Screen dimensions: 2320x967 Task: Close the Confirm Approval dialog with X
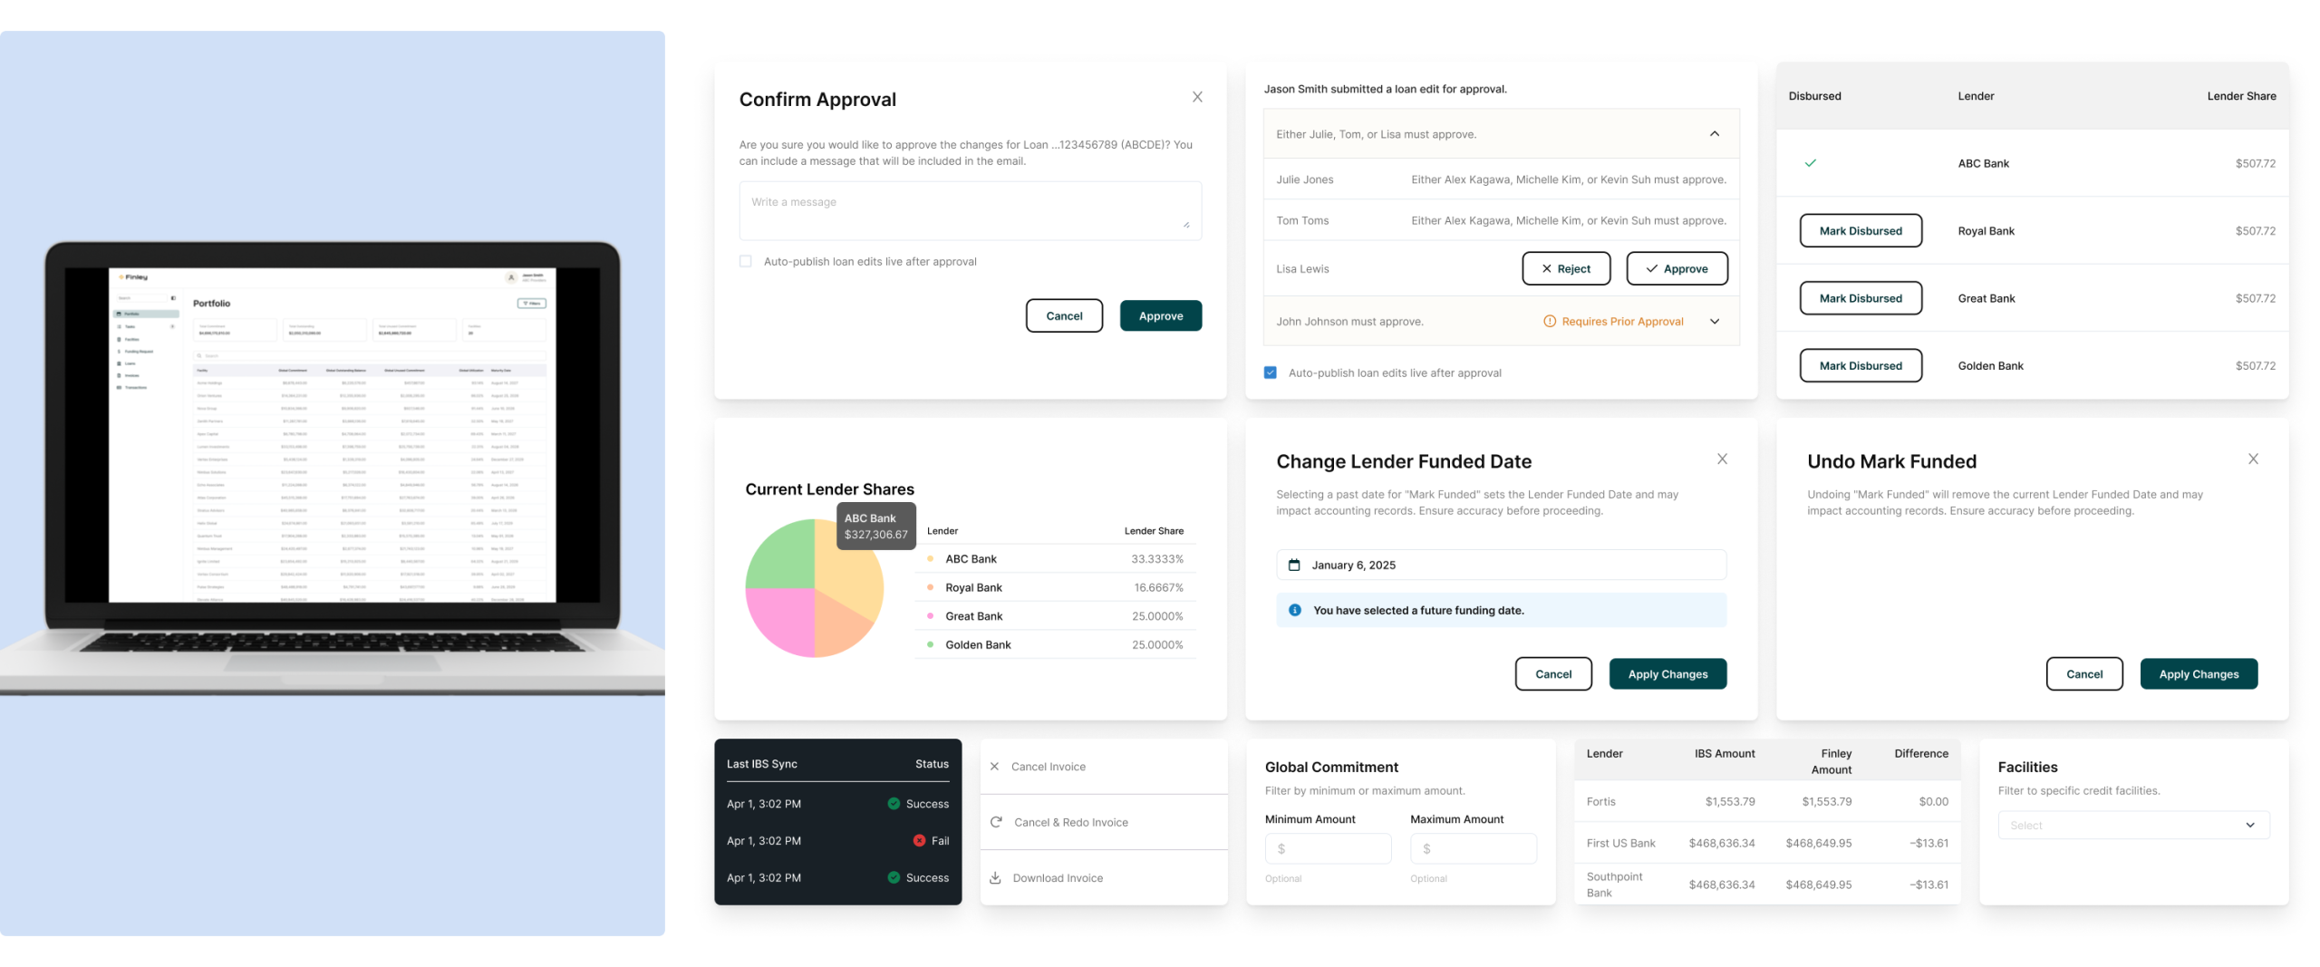tap(1197, 97)
